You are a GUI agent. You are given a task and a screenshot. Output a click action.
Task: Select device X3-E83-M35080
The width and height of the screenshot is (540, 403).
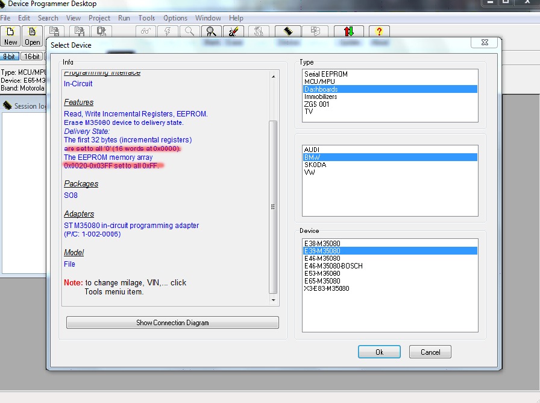[390, 288]
